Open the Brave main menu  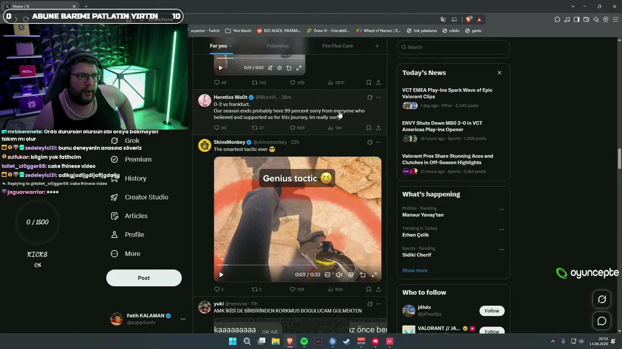coord(615,19)
